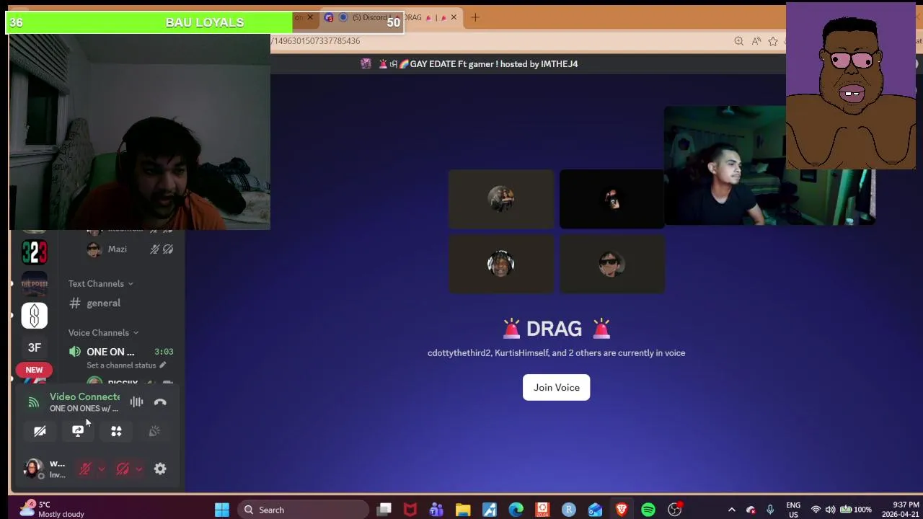Click the system tray microphone icon

(770, 510)
